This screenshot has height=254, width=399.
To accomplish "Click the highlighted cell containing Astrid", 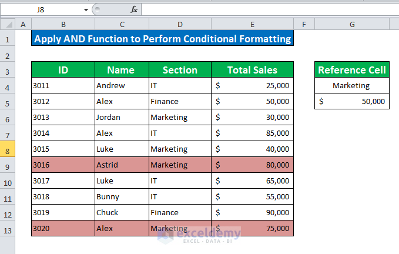I will 122,165.
